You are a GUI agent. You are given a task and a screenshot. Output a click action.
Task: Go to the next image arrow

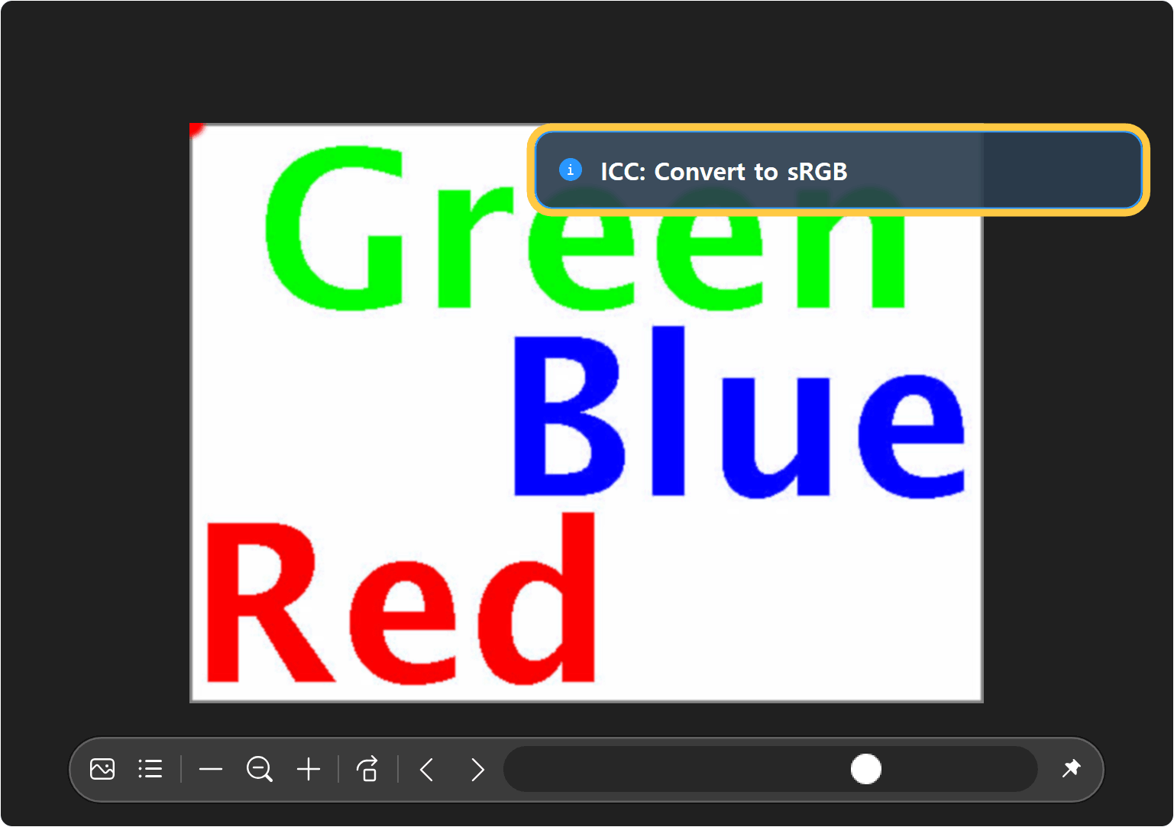pos(477,769)
